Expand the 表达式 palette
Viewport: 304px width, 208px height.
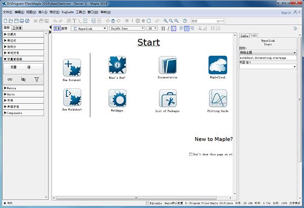tap(23, 40)
